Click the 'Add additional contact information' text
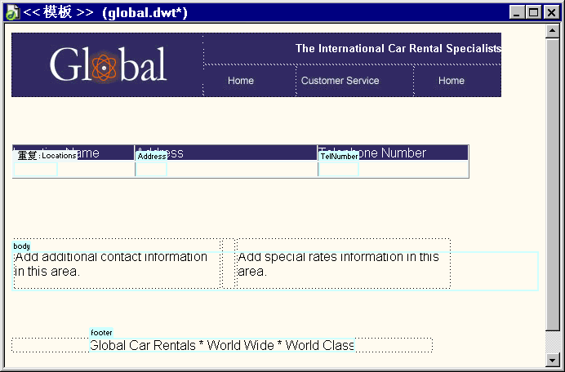The width and height of the screenshot is (565, 372). tap(111, 264)
